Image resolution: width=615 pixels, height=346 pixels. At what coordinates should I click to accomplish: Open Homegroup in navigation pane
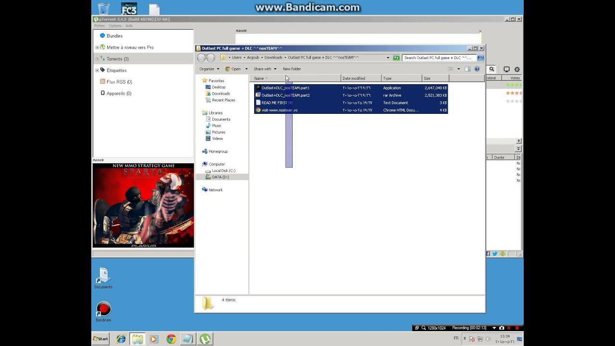[x=218, y=151]
